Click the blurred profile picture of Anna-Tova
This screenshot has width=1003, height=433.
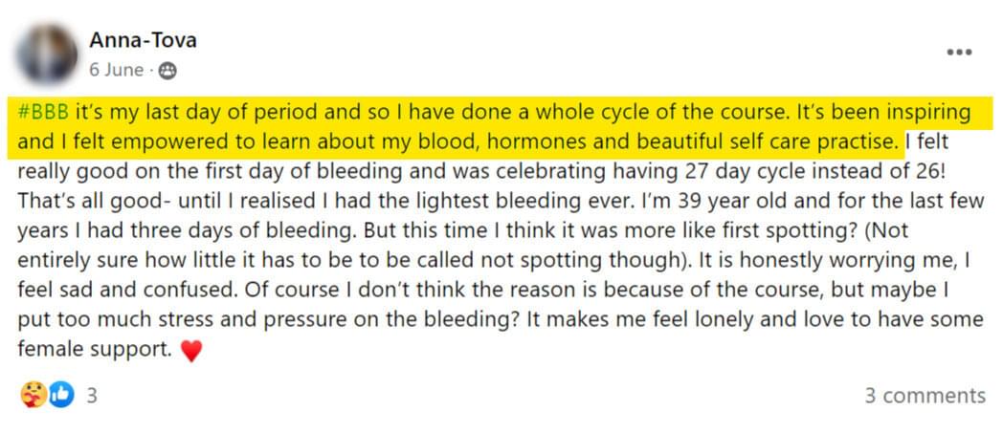(47, 54)
